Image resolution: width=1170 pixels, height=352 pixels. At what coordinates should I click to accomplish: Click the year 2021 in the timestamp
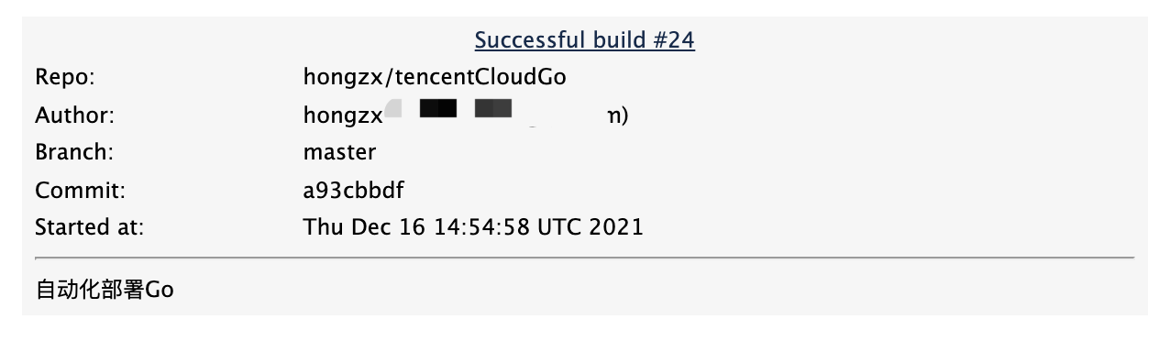coord(615,226)
